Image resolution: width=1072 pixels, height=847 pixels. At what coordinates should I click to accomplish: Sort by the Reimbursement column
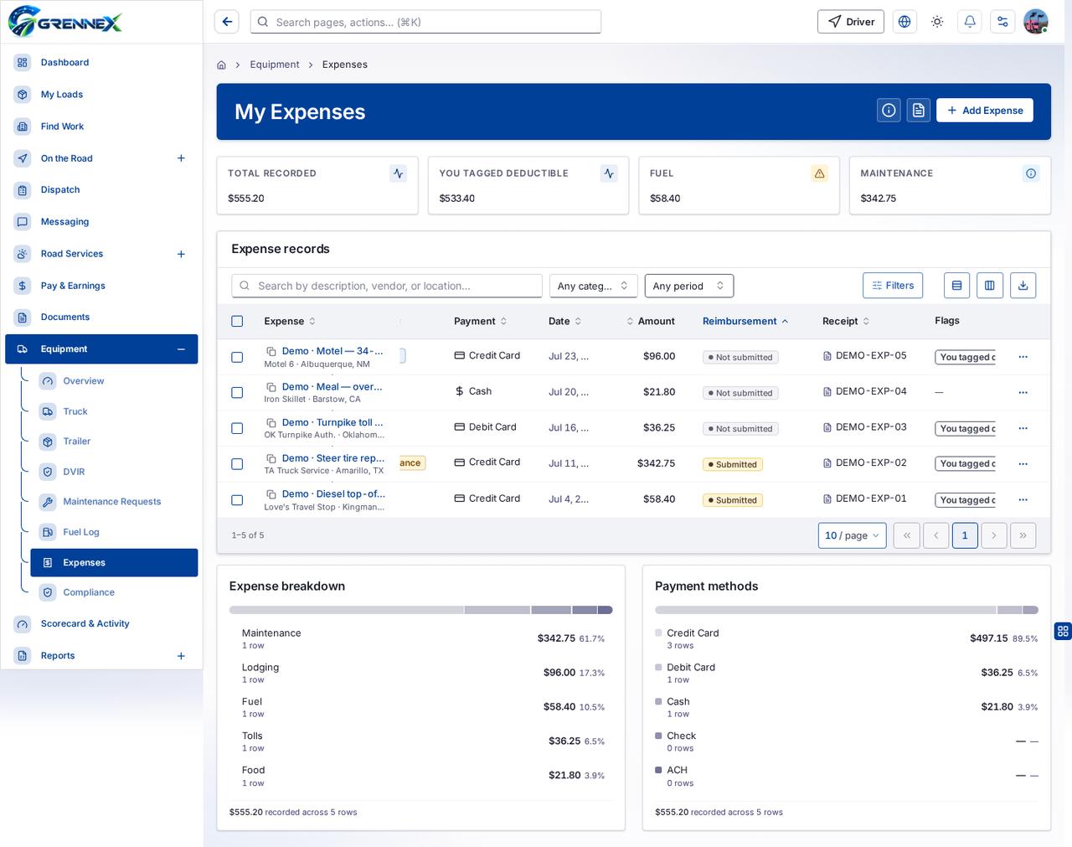click(x=745, y=321)
